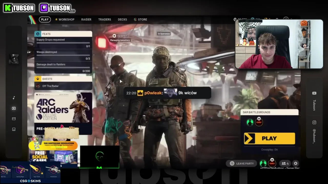Click the streamer webcam overlay
Viewport: 328px width, 184px height.
(279, 44)
